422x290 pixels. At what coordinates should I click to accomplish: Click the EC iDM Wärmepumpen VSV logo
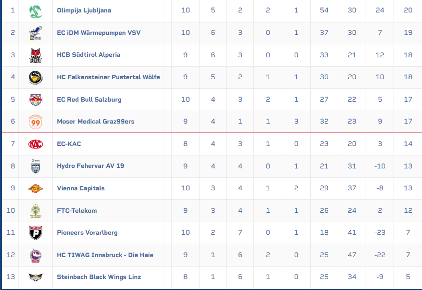pyautogui.click(x=35, y=33)
